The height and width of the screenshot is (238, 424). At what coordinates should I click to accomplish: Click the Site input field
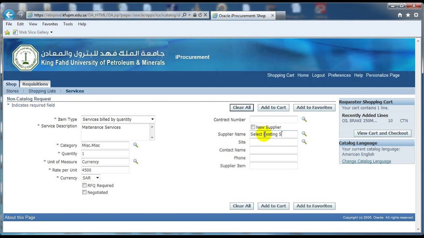click(274, 142)
